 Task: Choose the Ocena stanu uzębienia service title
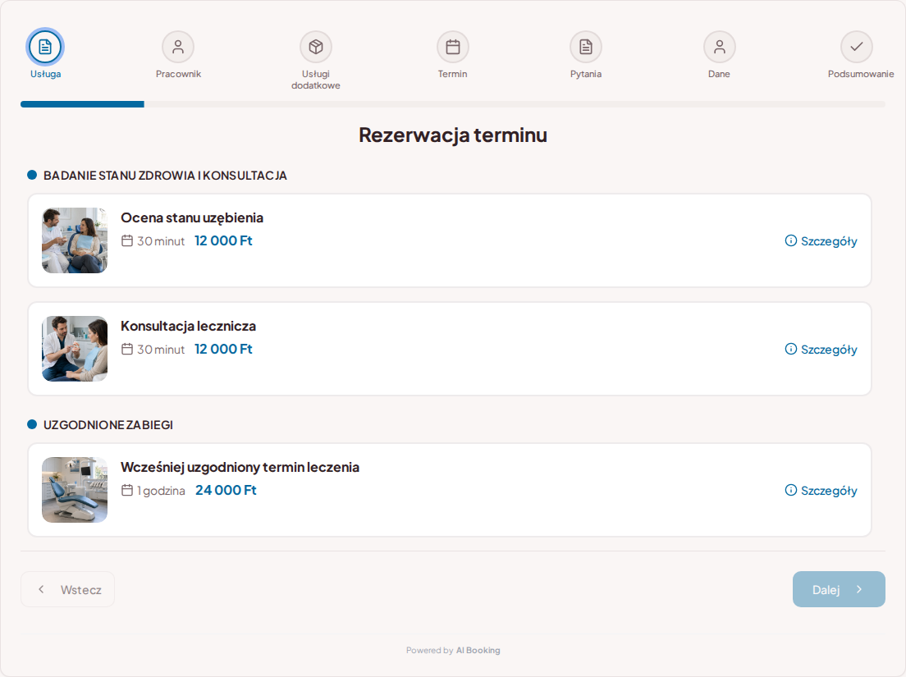coord(192,217)
